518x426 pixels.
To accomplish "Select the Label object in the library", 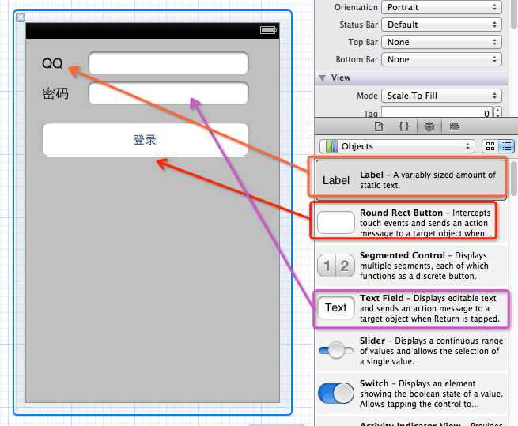I will [x=410, y=179].
